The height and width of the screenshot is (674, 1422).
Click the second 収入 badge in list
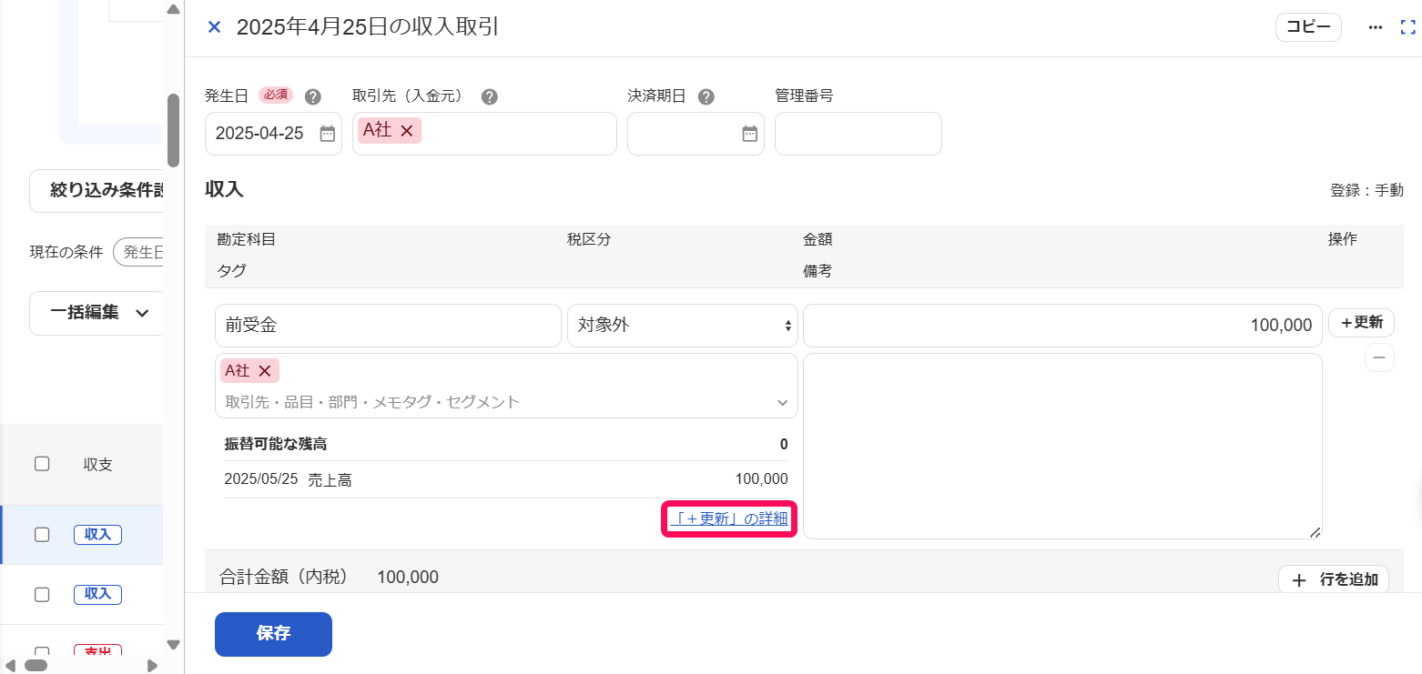(97, 594)
